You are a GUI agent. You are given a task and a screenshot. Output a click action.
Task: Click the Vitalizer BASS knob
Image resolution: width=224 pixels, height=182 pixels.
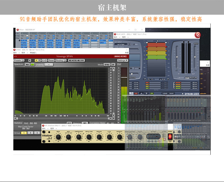(x=68, y=137)
